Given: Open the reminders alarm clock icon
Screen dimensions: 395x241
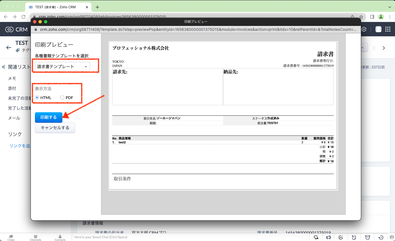Looking at the screenshot, I should click(367, 237).
